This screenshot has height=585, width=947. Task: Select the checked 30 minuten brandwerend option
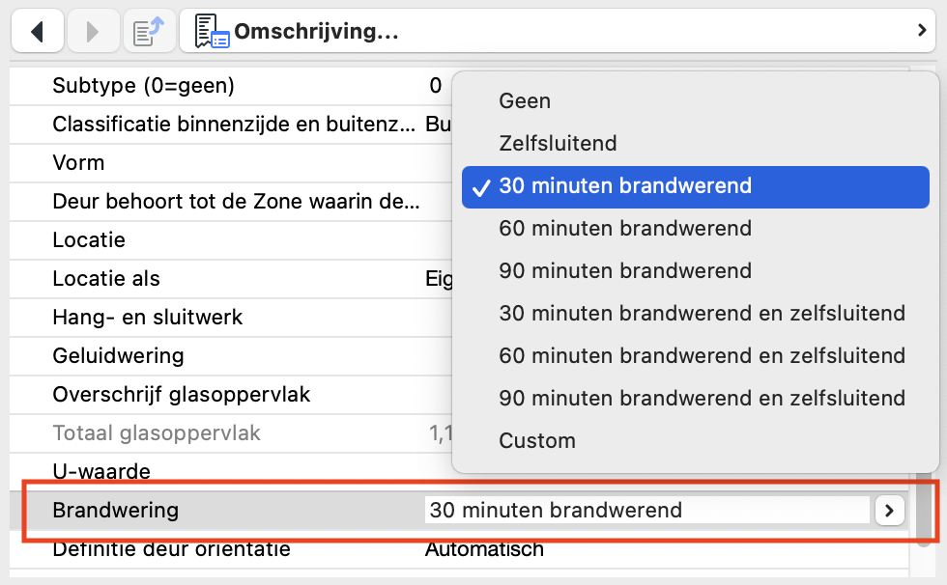625,185
